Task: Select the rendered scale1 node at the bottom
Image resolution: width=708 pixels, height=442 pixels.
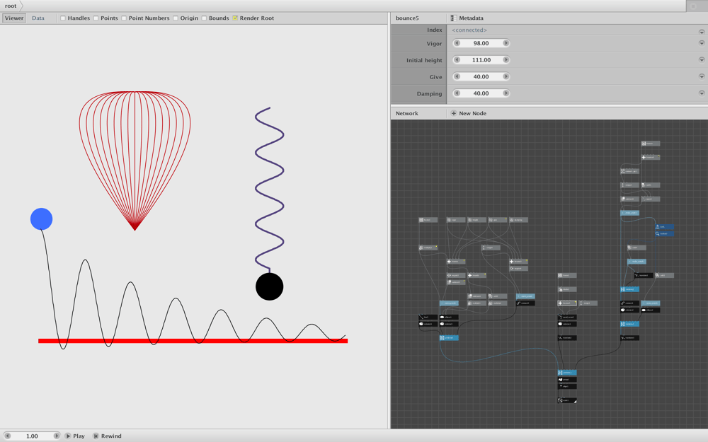Action: (x=567, y=400)
